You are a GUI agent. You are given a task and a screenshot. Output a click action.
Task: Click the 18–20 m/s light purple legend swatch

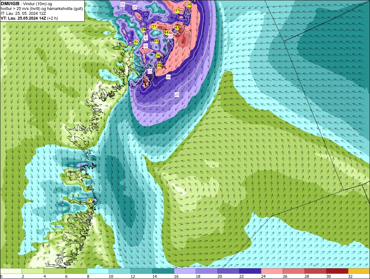click(x=207, y=271)
